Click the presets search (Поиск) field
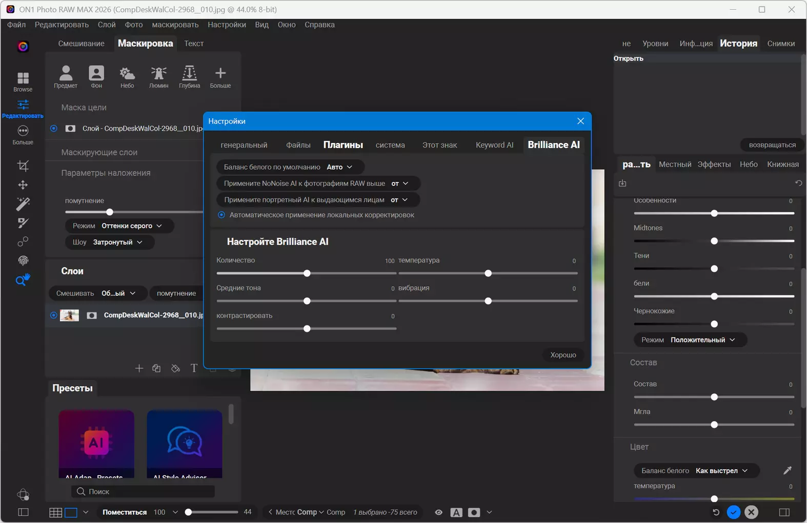Screen dimensions: 807x523 (x=144, y=491)
